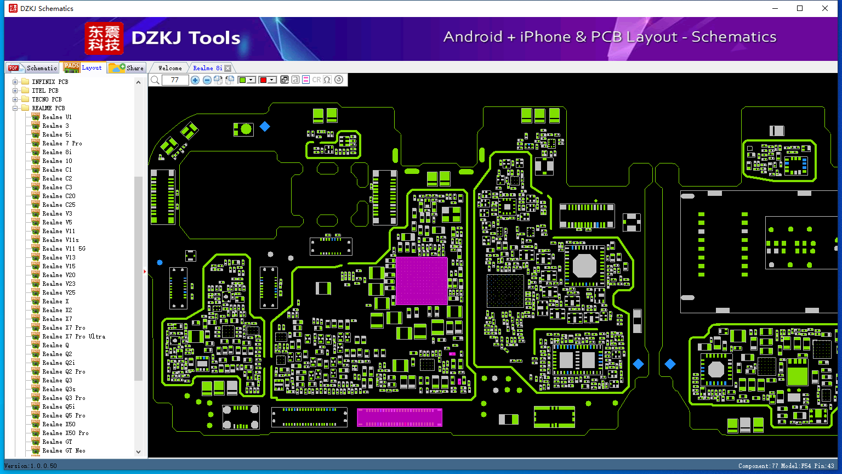The width and height of the screenshot is (842, 474).
Task: Click the DZKJ red logo in the banner
Action: (104, 38)
